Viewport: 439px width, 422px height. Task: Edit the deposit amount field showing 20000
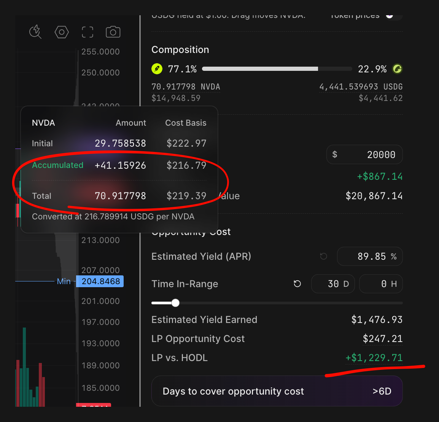pos(364,155)
